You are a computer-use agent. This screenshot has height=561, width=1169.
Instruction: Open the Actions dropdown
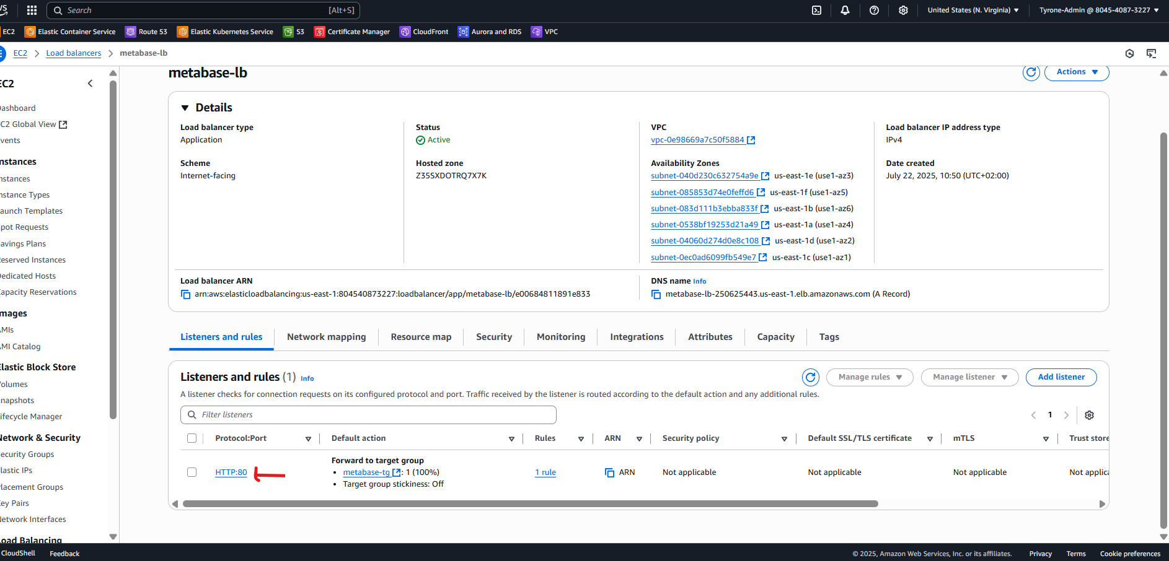(1077, 72)
